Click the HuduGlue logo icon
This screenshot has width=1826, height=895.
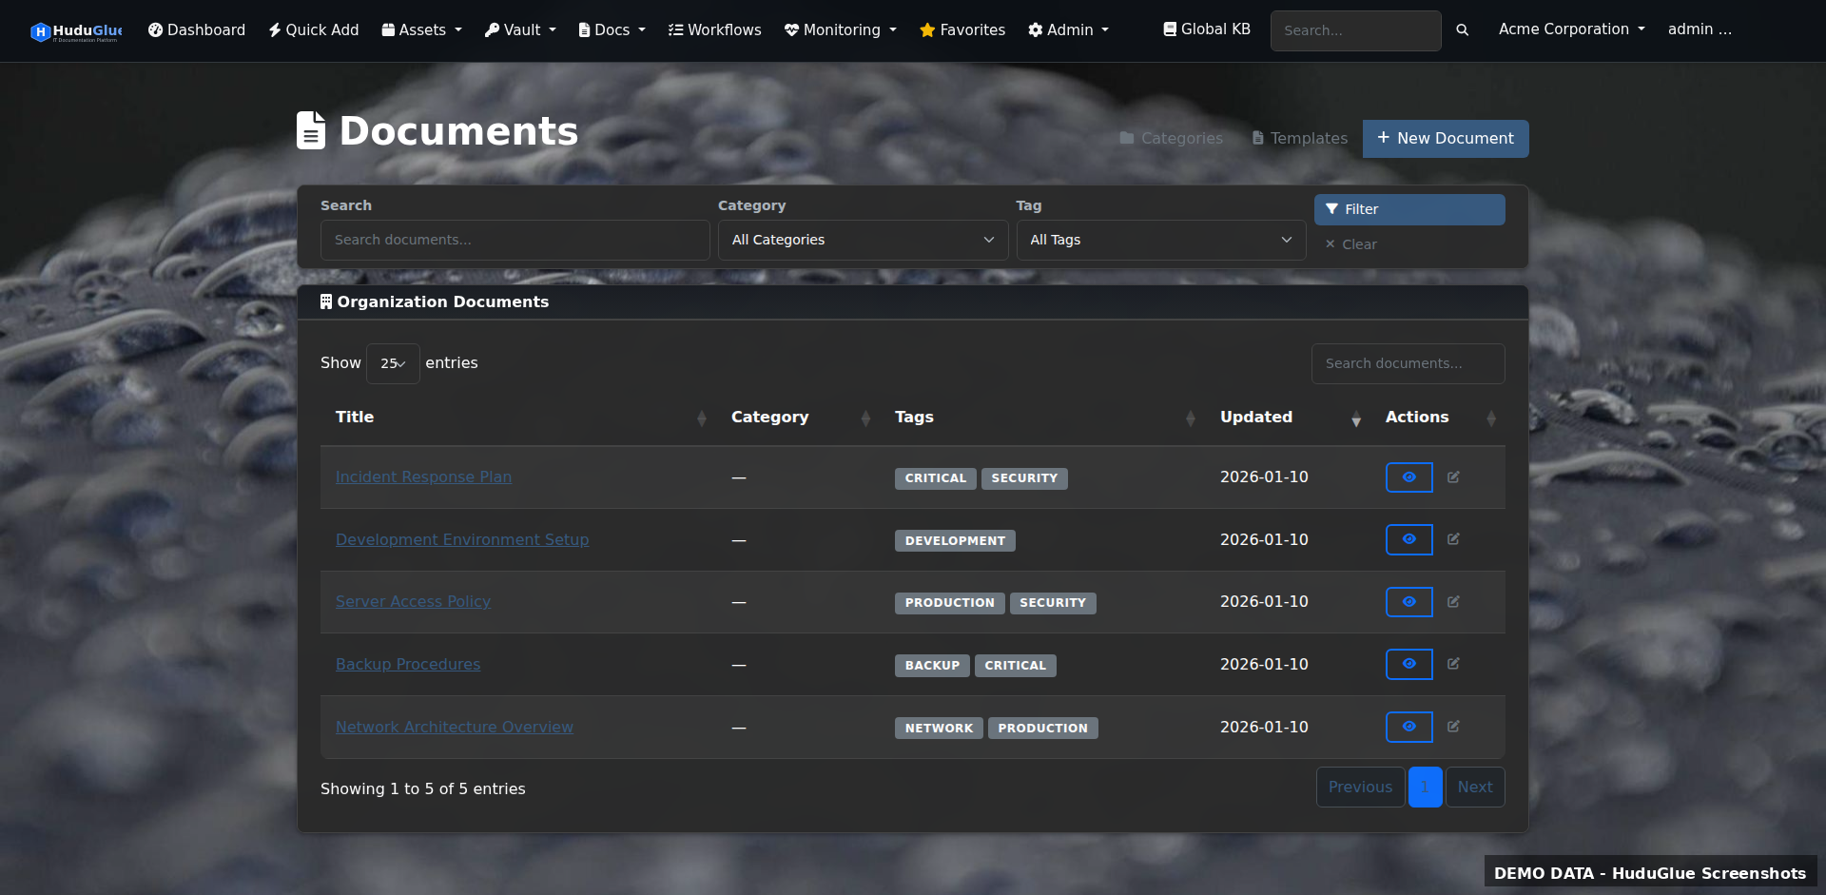coord(40,31)
